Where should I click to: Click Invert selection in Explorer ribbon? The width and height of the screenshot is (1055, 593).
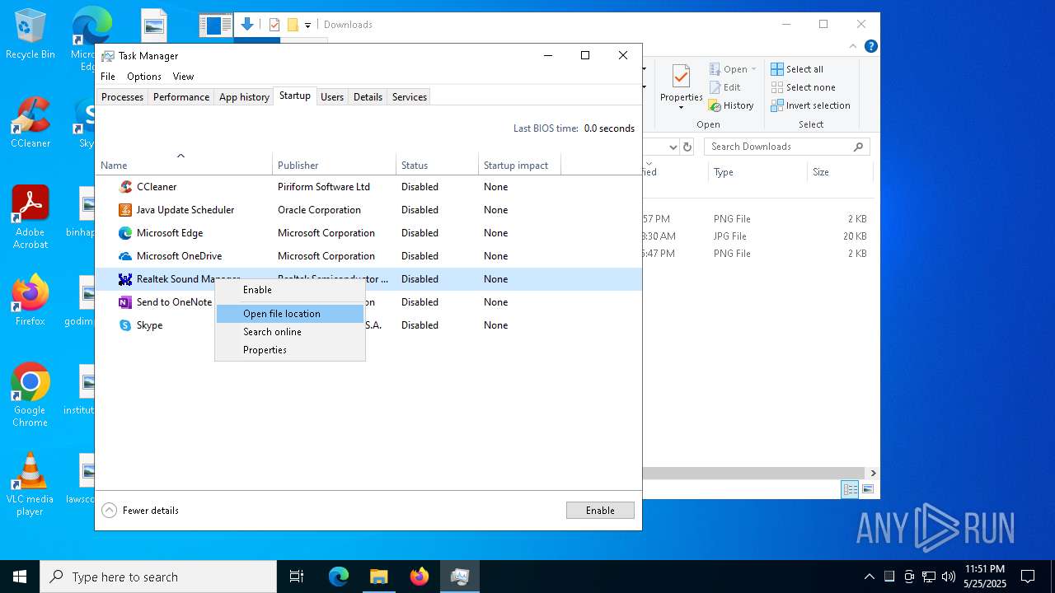click(x=810, y=105)
